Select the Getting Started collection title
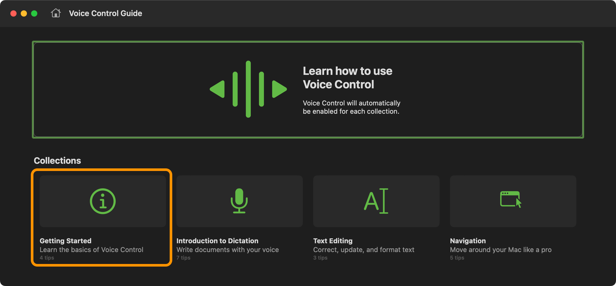The height and width of the screenshot is (286, 616). pos(66,241)
